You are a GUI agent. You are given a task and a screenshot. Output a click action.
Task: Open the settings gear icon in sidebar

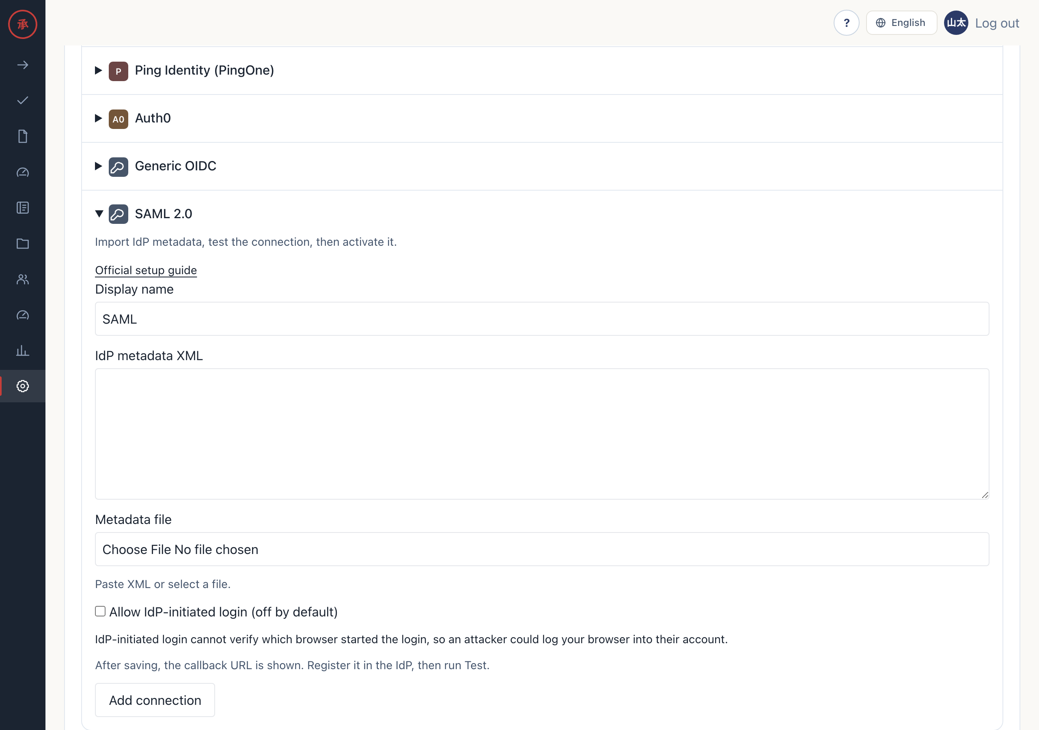click(23, 386)
